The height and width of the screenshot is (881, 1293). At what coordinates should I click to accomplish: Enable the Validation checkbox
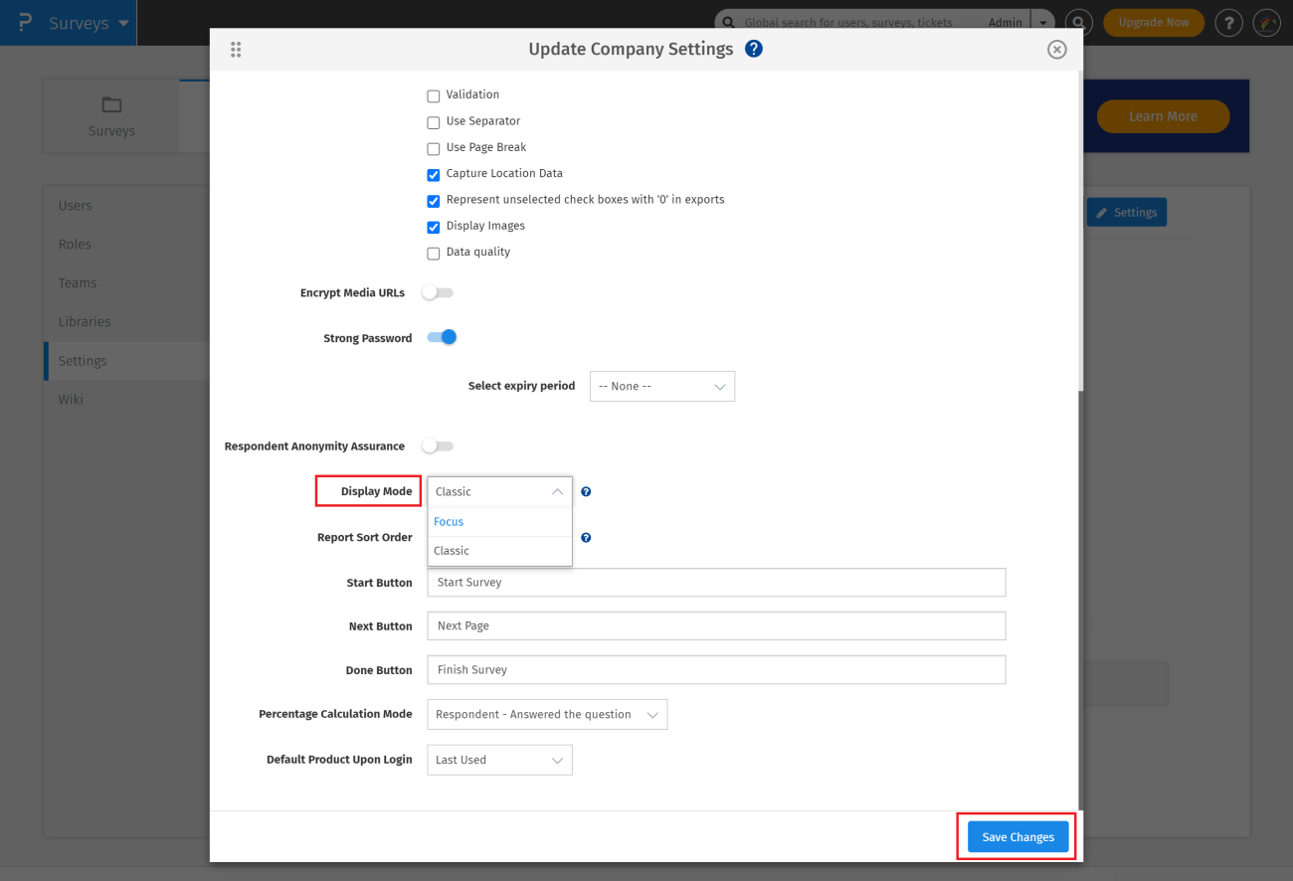tap(433, 94)
